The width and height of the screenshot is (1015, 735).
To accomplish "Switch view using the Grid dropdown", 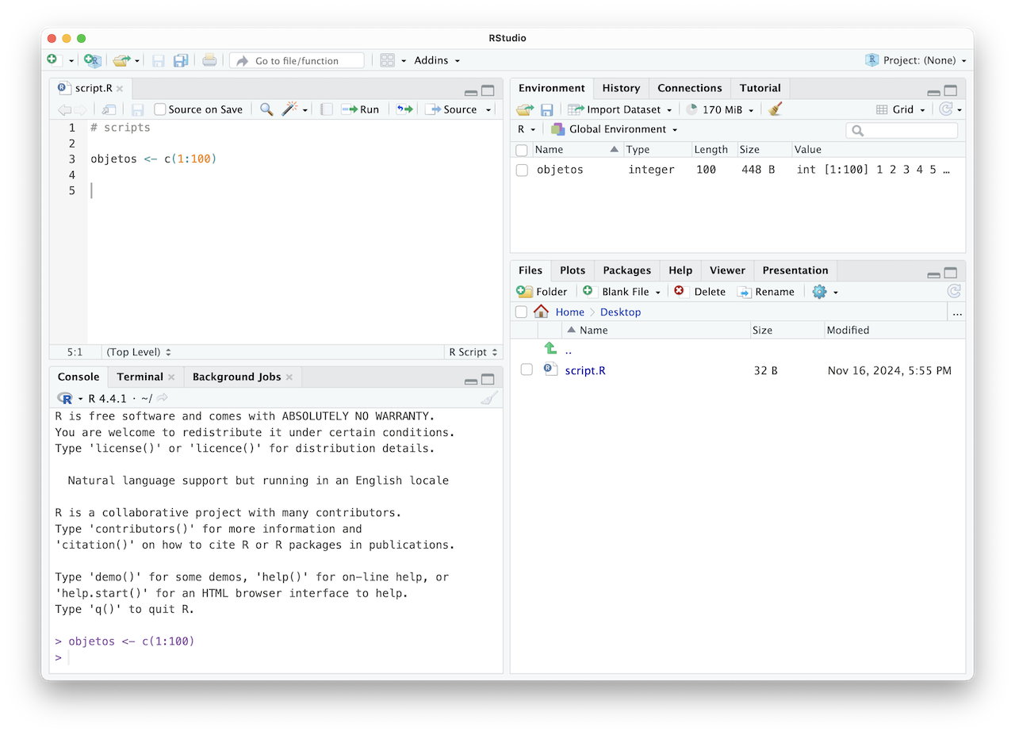I will (900, 109).
